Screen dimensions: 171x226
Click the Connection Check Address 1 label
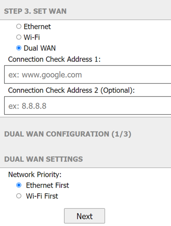pos(54,59)
